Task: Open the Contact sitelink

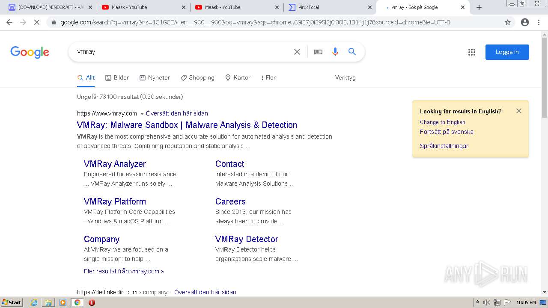Action: tap(229, 164)
